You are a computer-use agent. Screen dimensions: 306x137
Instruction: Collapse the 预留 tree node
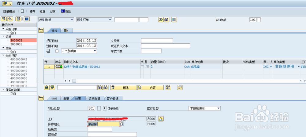coord(3,48)
